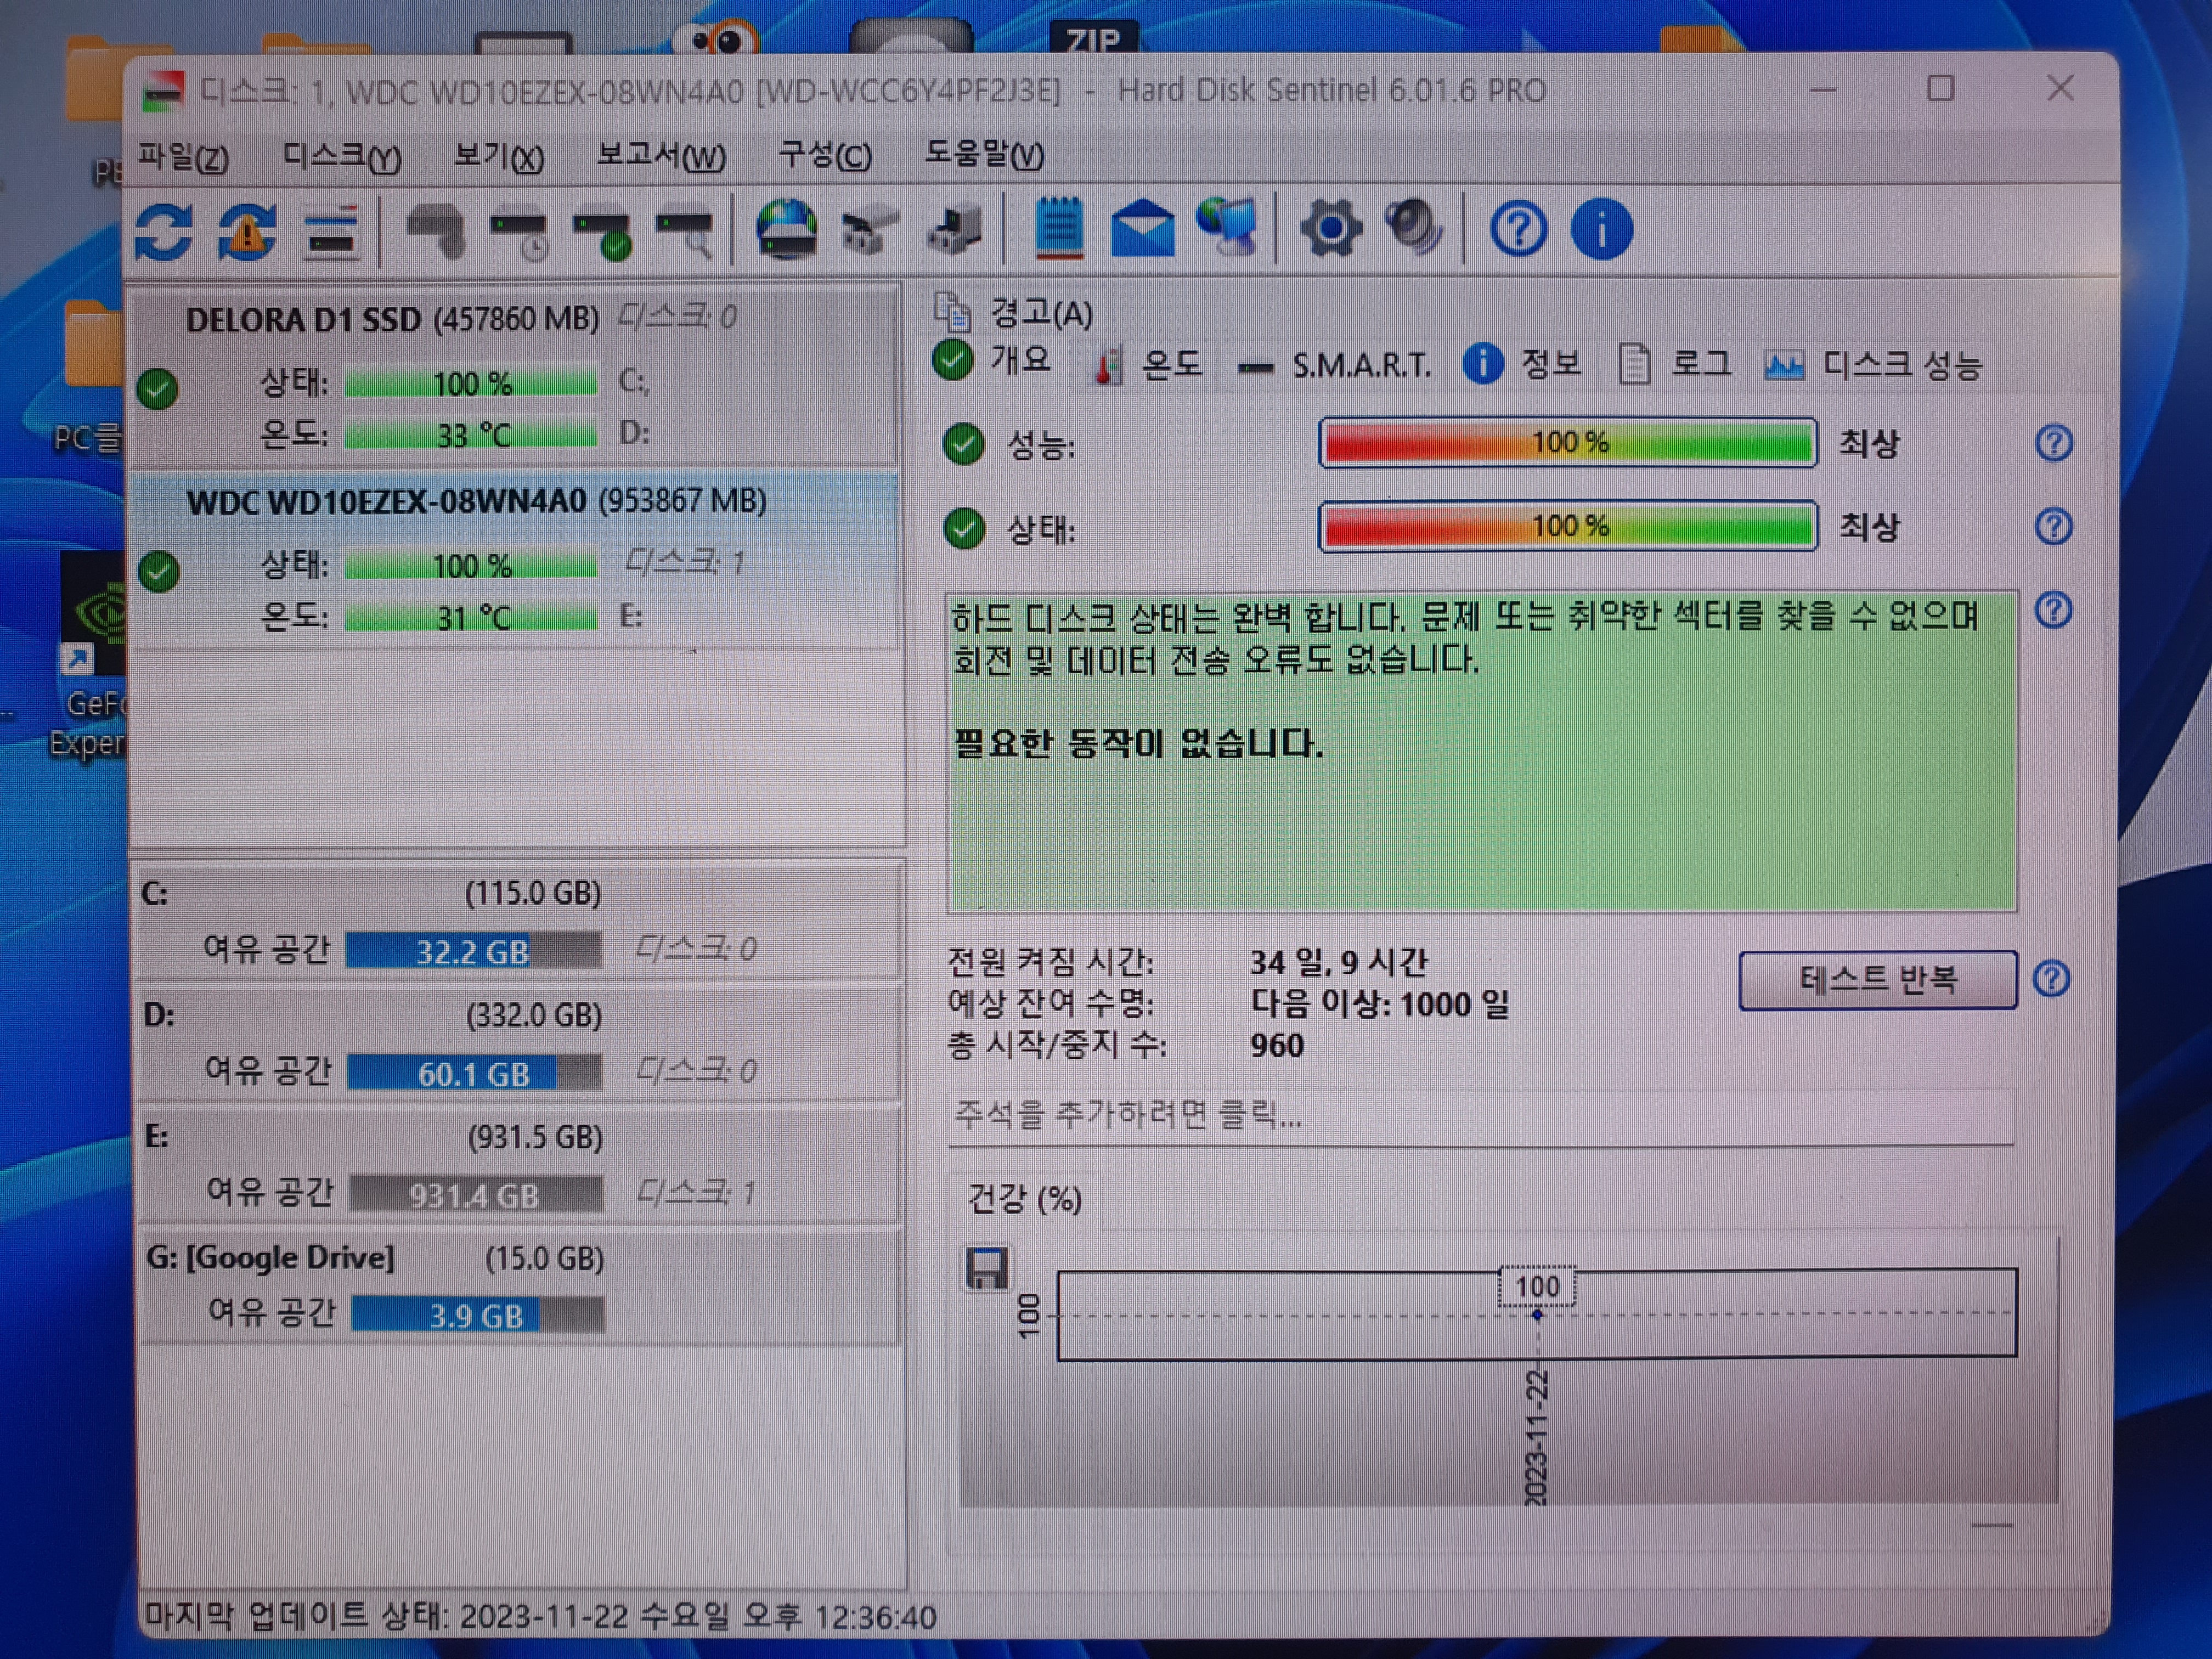The width and height of the screenshot is (2212, 1659).
Task: Switch to the 개요 overview tab
Action: click(x=992, y=360)
